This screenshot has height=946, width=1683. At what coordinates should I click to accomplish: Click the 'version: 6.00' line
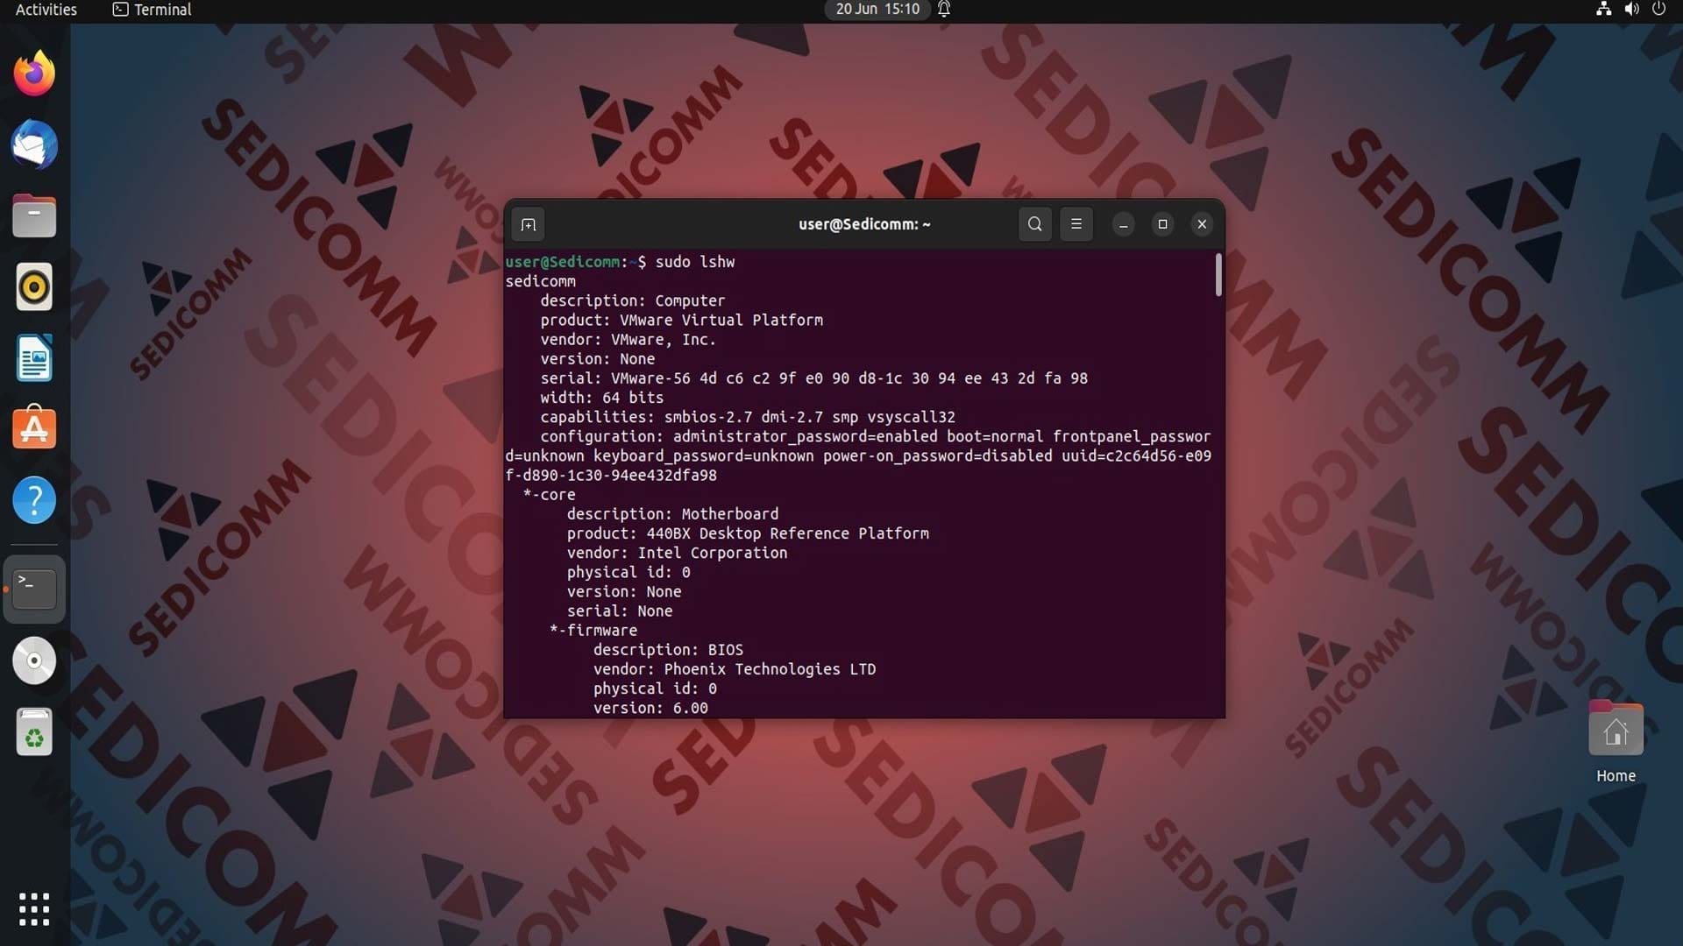click(x=650, y=708)
